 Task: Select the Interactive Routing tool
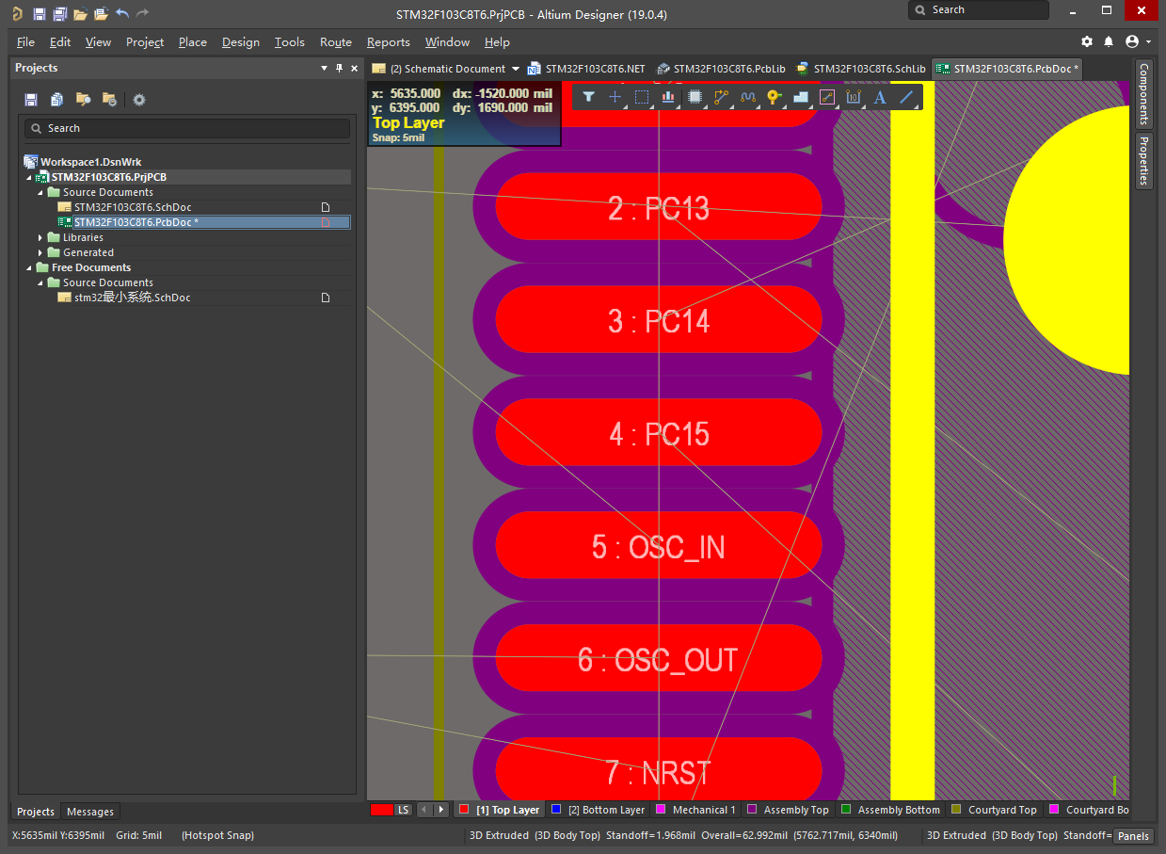pyautogui.click(x=722, y=97)
